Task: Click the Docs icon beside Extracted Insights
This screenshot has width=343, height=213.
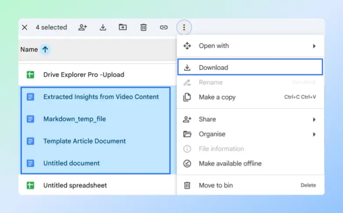Action: tap(30, 97)
